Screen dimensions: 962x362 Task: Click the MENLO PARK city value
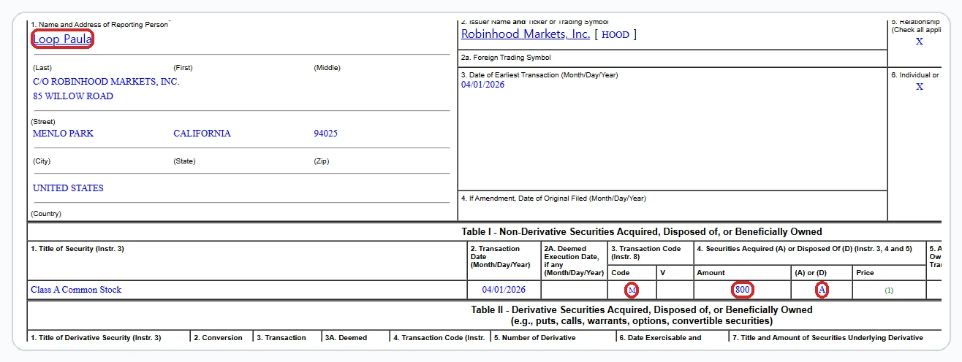[63, 134]
